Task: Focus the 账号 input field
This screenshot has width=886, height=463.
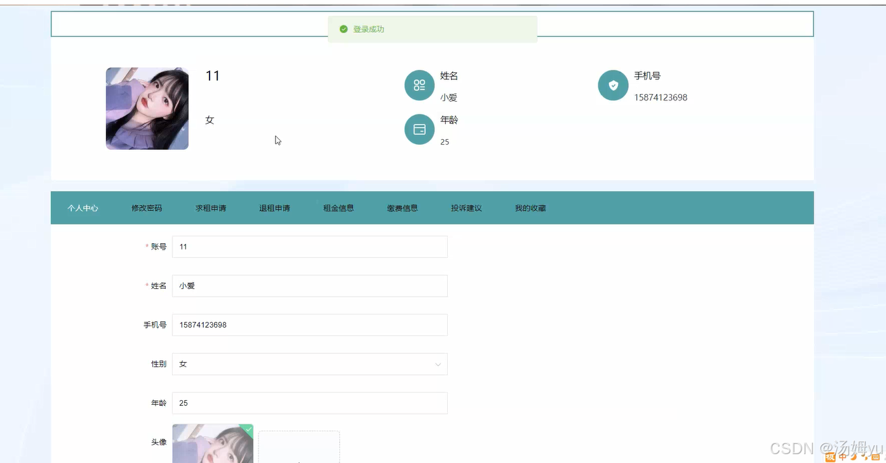Action: [x=310, y=247]
